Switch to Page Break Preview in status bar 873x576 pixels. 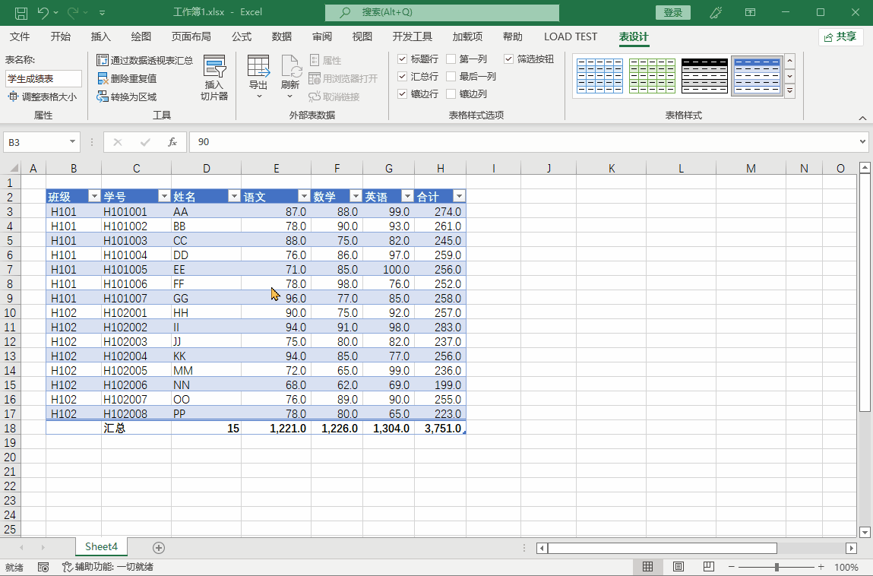click(708, 567)
